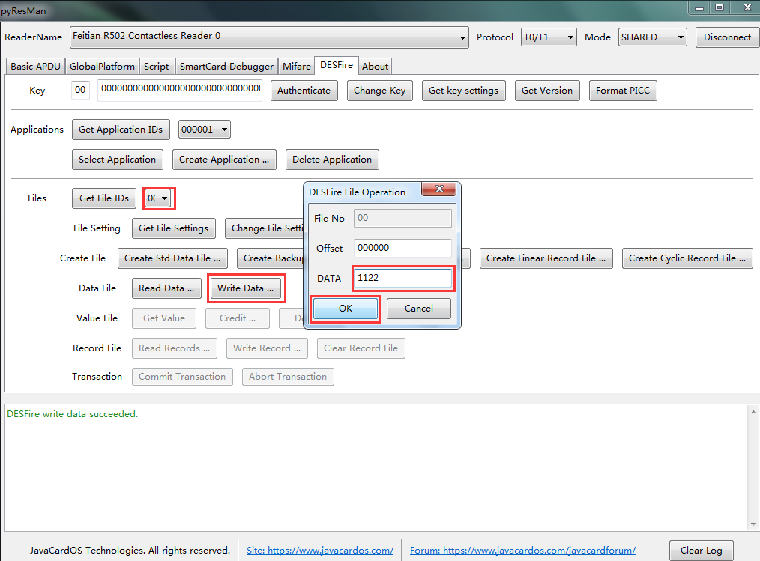The image size is (760, 561).
Task: Click Get key settings button
Action: (463, 91)
